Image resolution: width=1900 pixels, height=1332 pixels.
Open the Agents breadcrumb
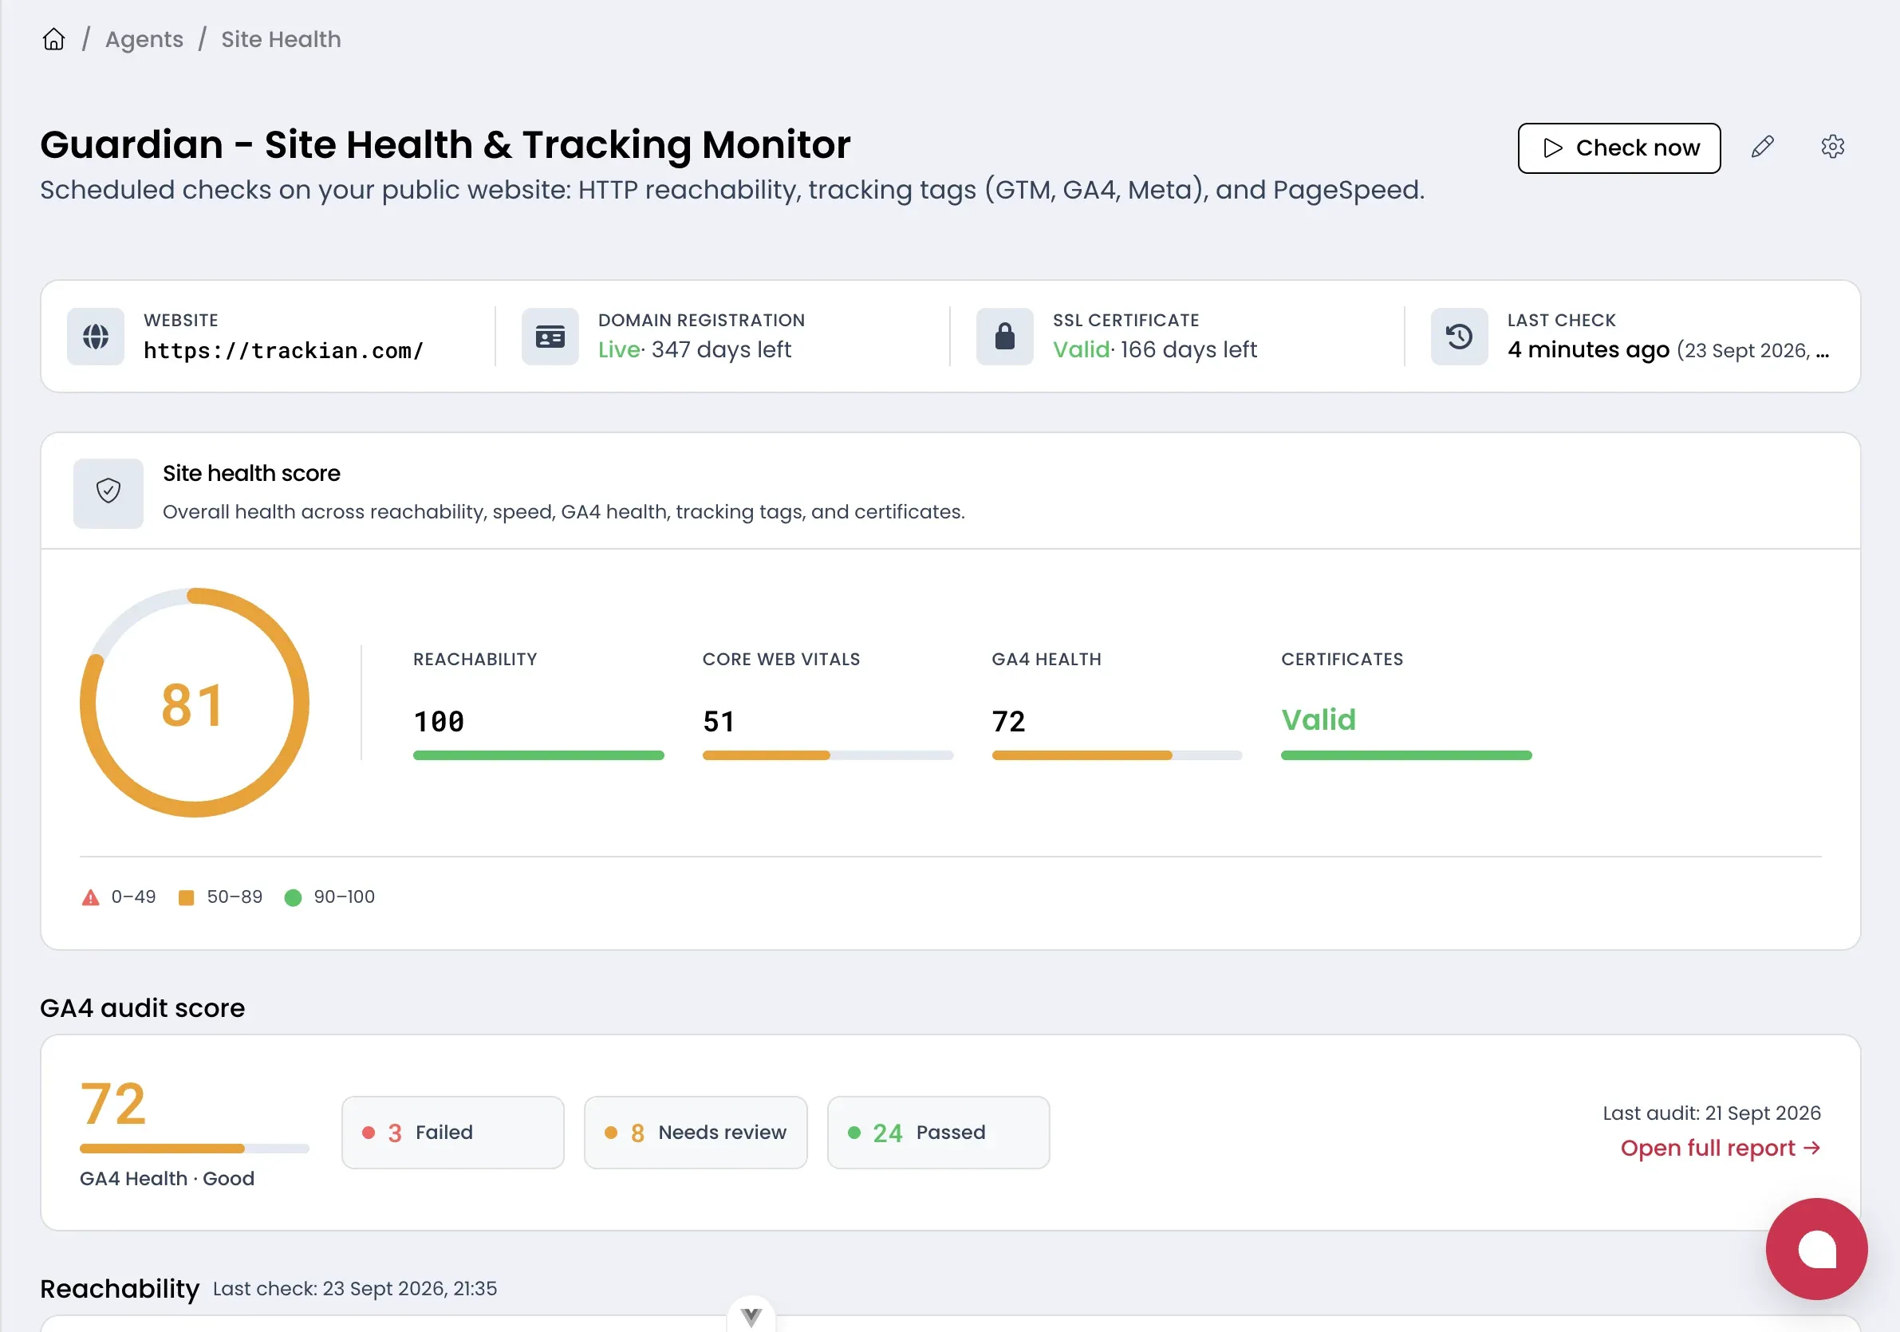pyautogui.click(x=144, y=39)
